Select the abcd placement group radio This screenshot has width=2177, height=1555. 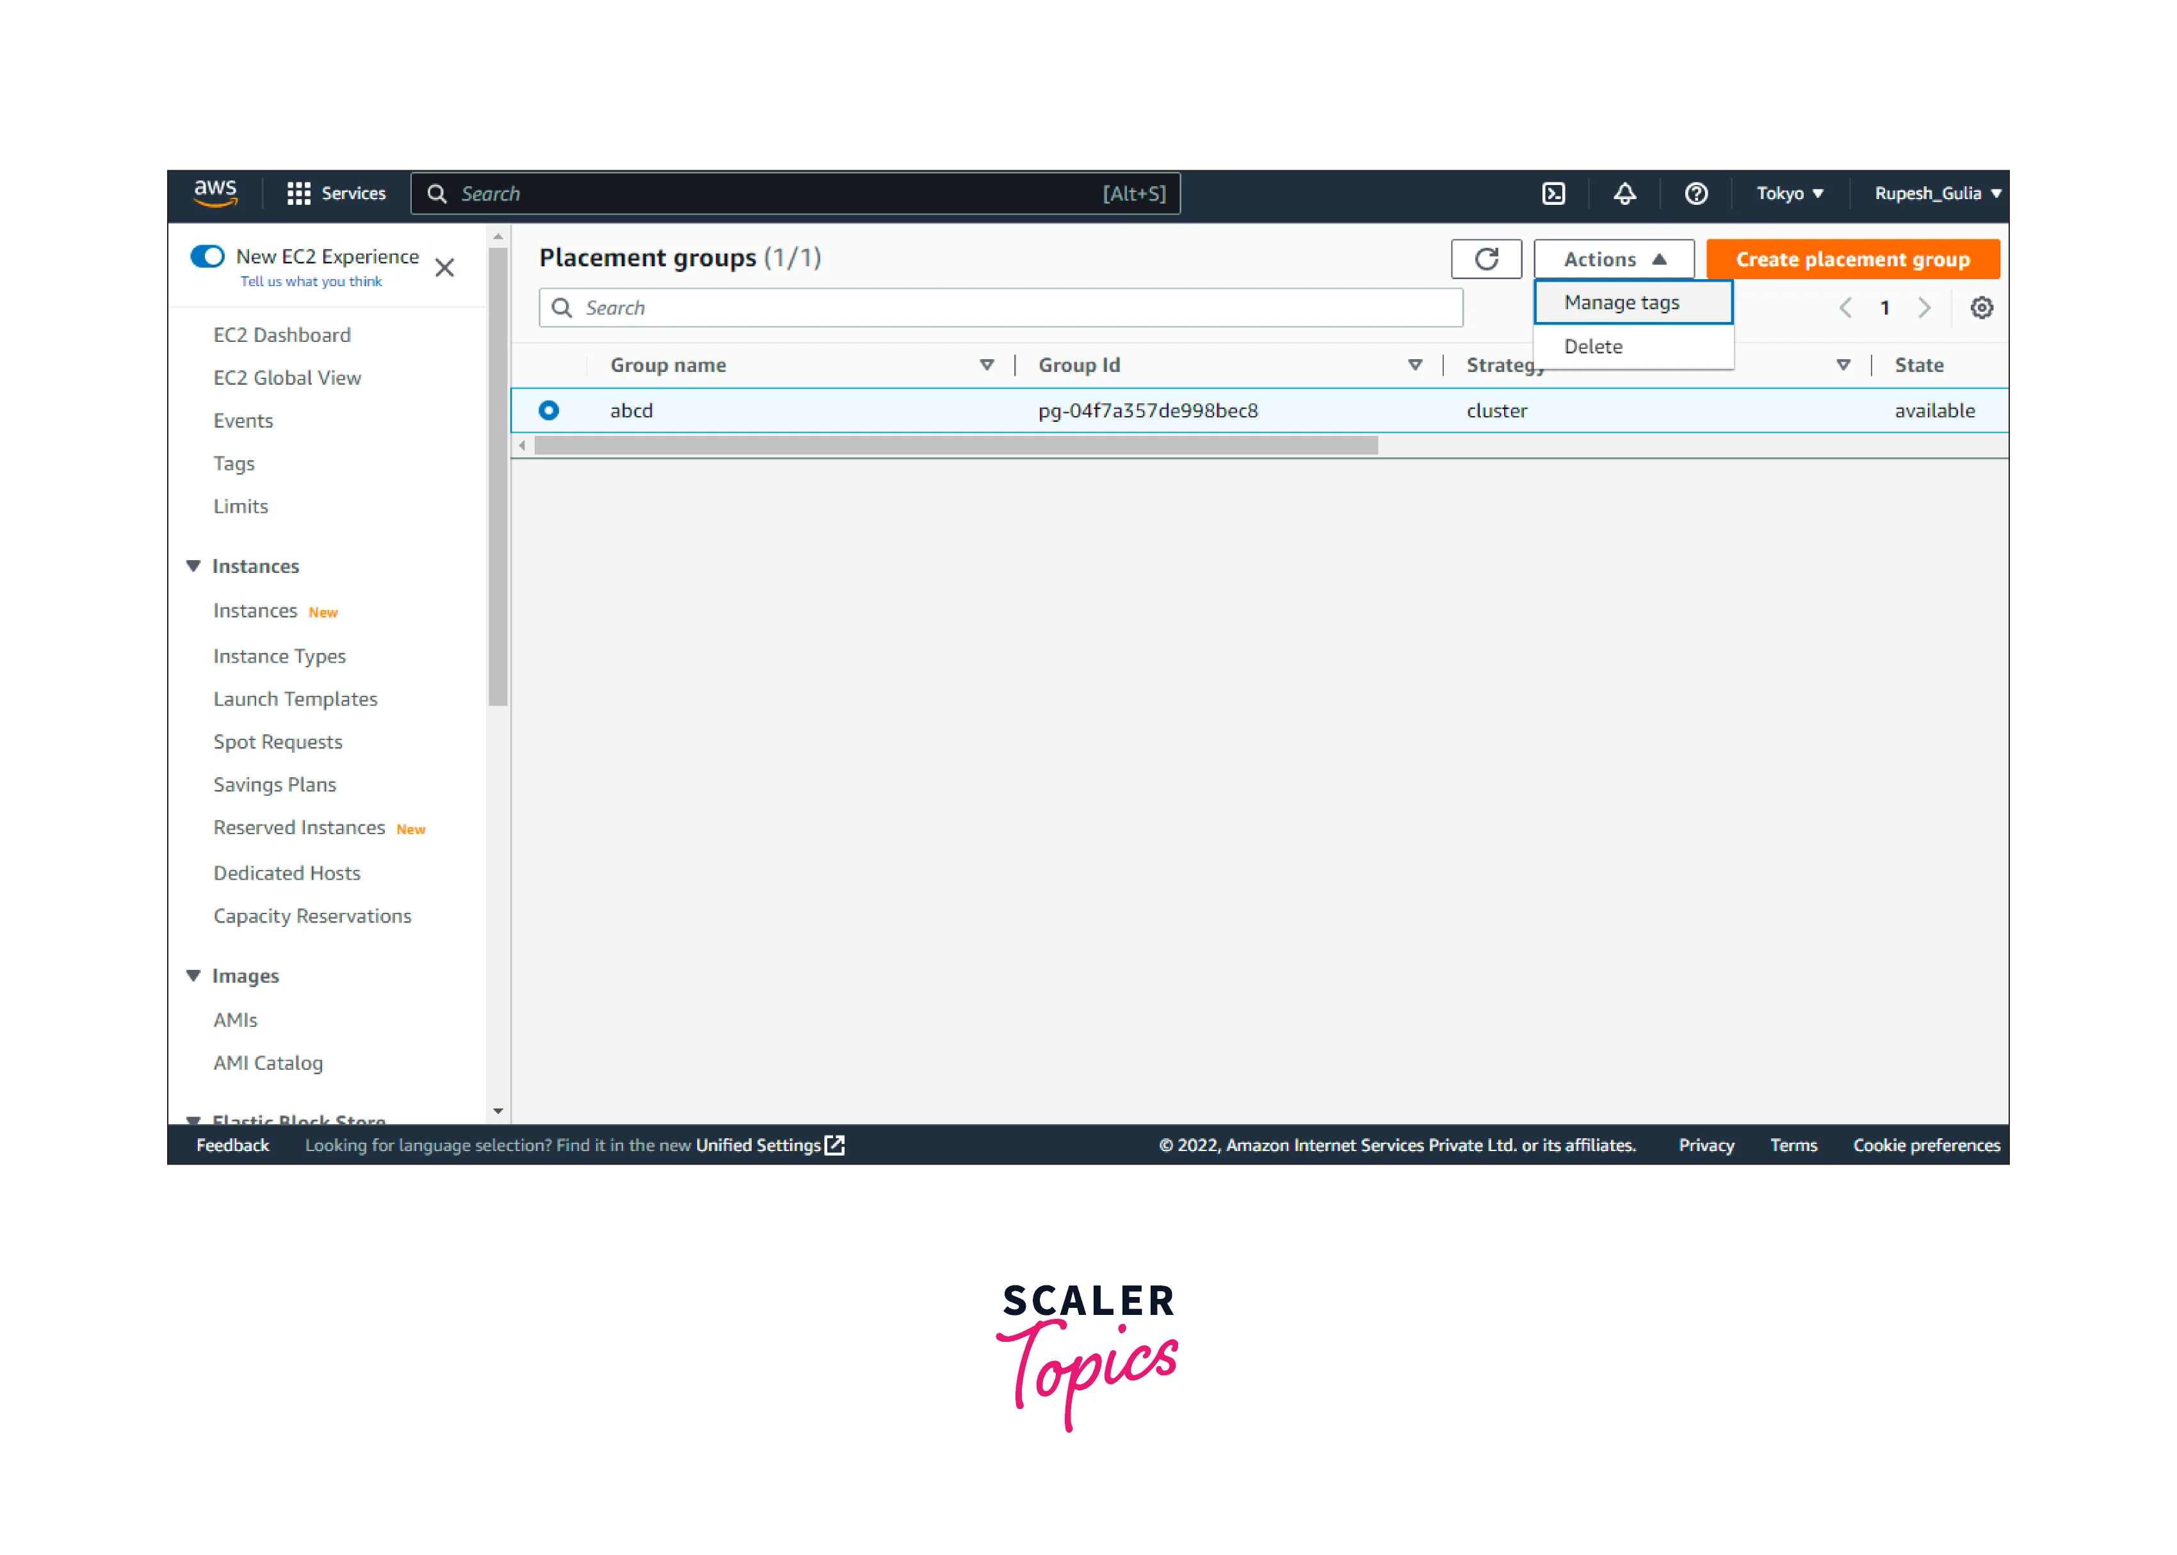[549, 410]
